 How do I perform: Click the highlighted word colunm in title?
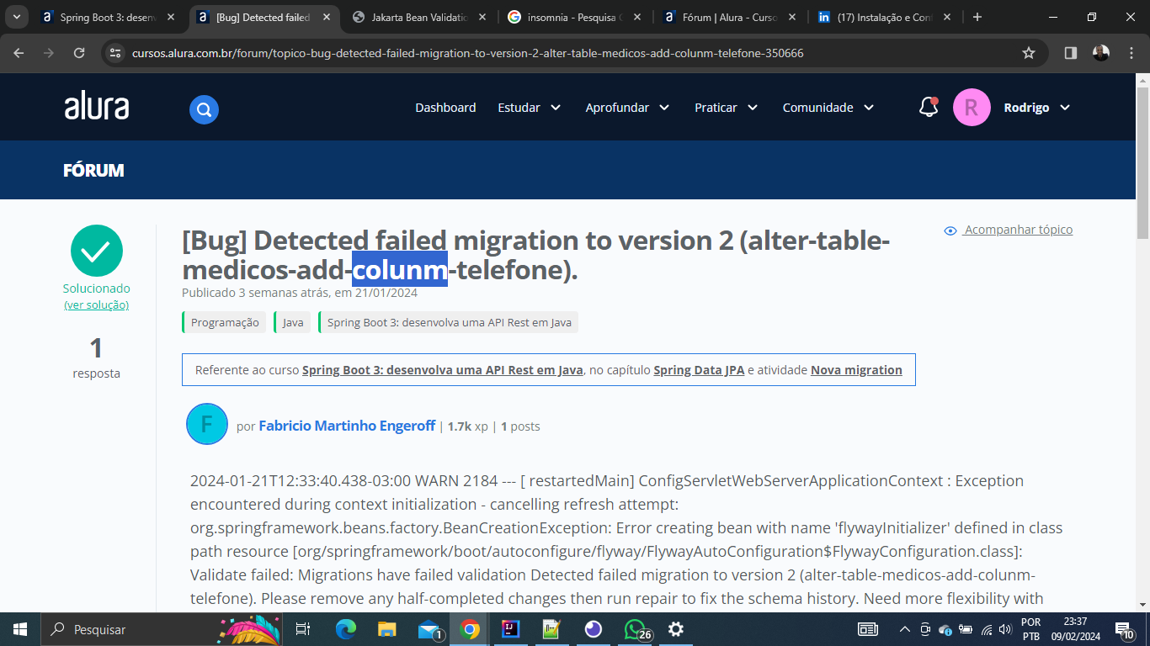tap(400, 270)
